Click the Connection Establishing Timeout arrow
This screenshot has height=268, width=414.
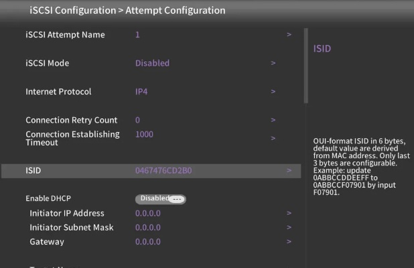click(273, 137)
